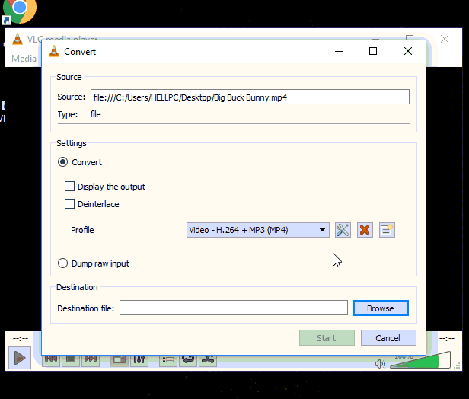Mute audio via the VLC speaker icon

tap(380, 364)
